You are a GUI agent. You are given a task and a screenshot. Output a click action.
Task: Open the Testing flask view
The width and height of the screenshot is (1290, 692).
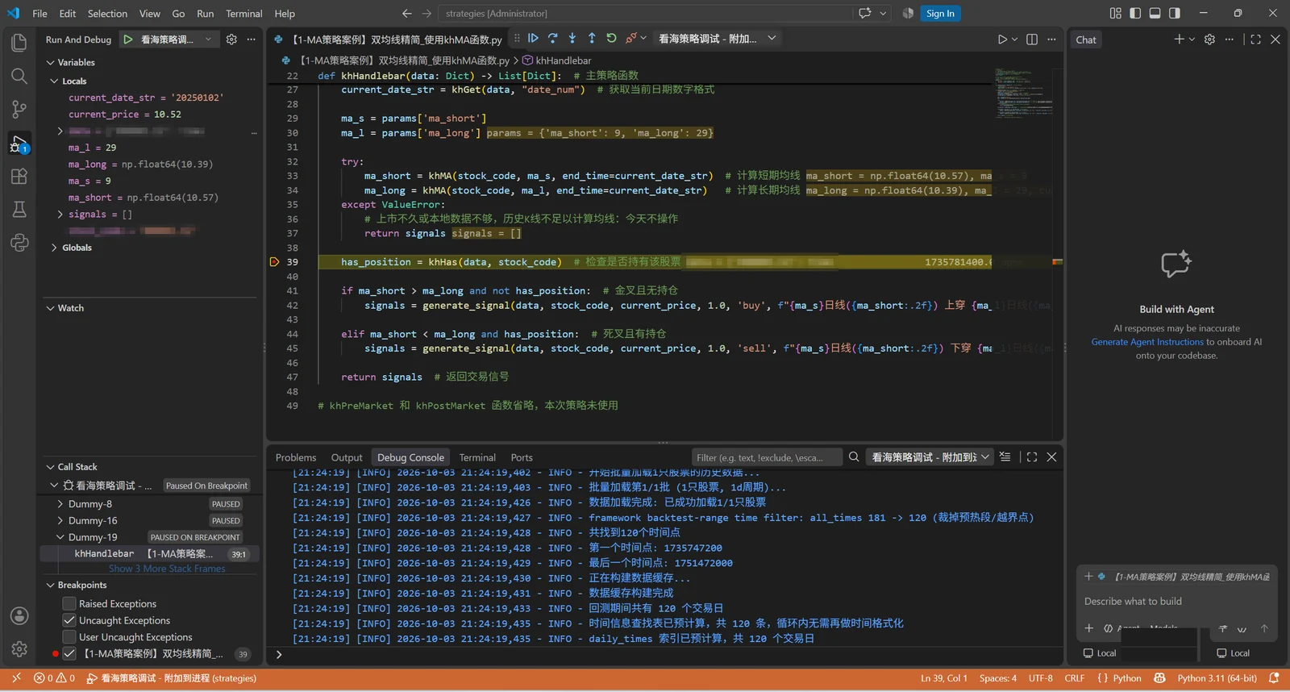coord(19,210)
